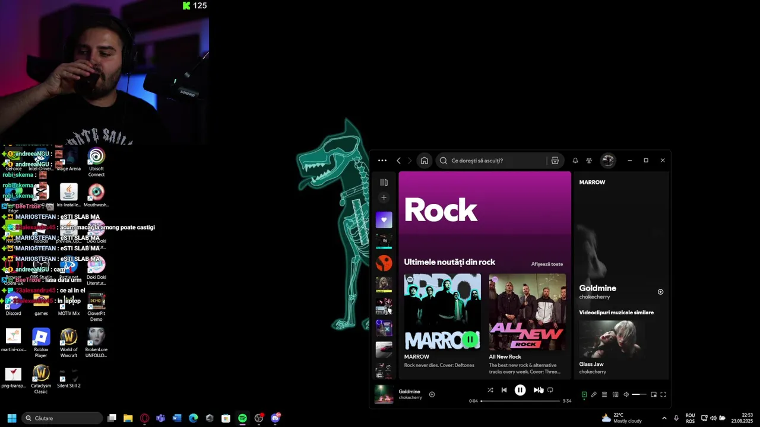This screenshot has width=760, height=427.
Task: Open clock showing 22:53
Action: click(742, 418)
